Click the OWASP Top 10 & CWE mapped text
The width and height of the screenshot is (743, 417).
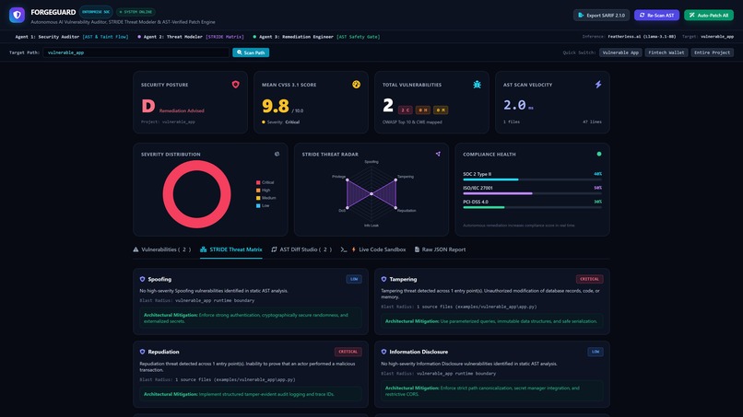[x=412, y=122]
